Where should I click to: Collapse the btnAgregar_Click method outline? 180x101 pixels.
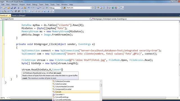click(x=4, y=44)
